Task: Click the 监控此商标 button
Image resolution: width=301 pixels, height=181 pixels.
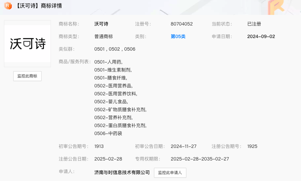Action: 27,76
